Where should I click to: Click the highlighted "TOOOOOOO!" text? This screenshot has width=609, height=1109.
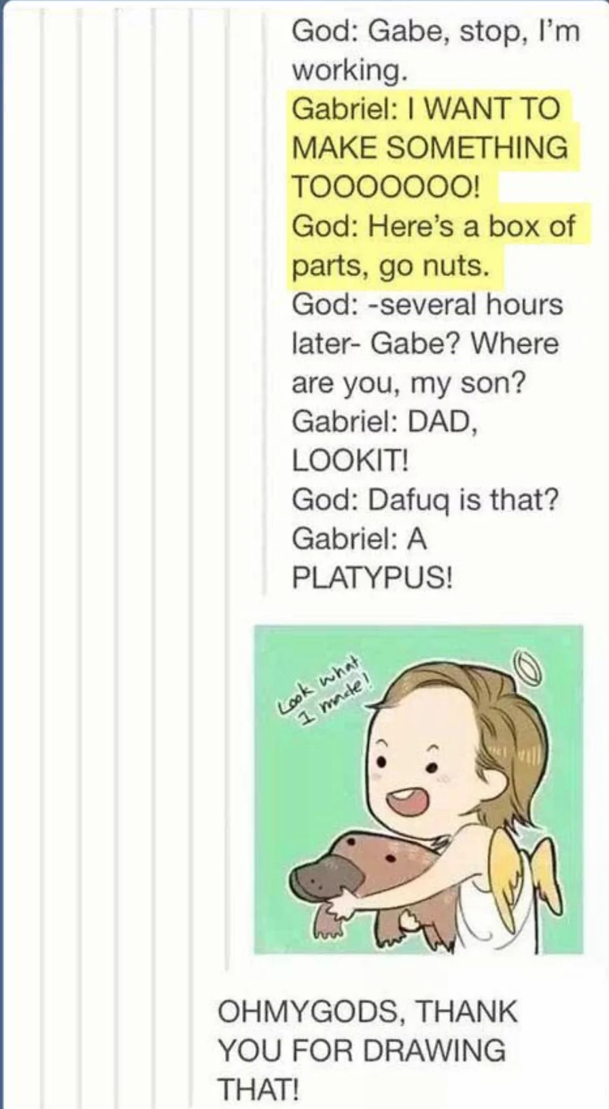387,186
